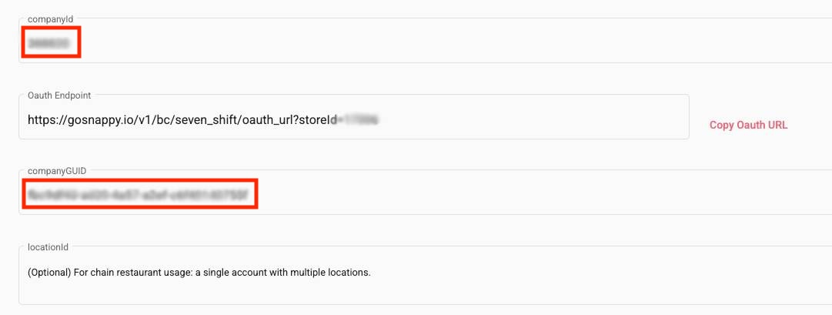The image size is (832, 315).
Task: Click the Copy Oauth URL link
Action: pyautogui.click(x=748, y=125)
